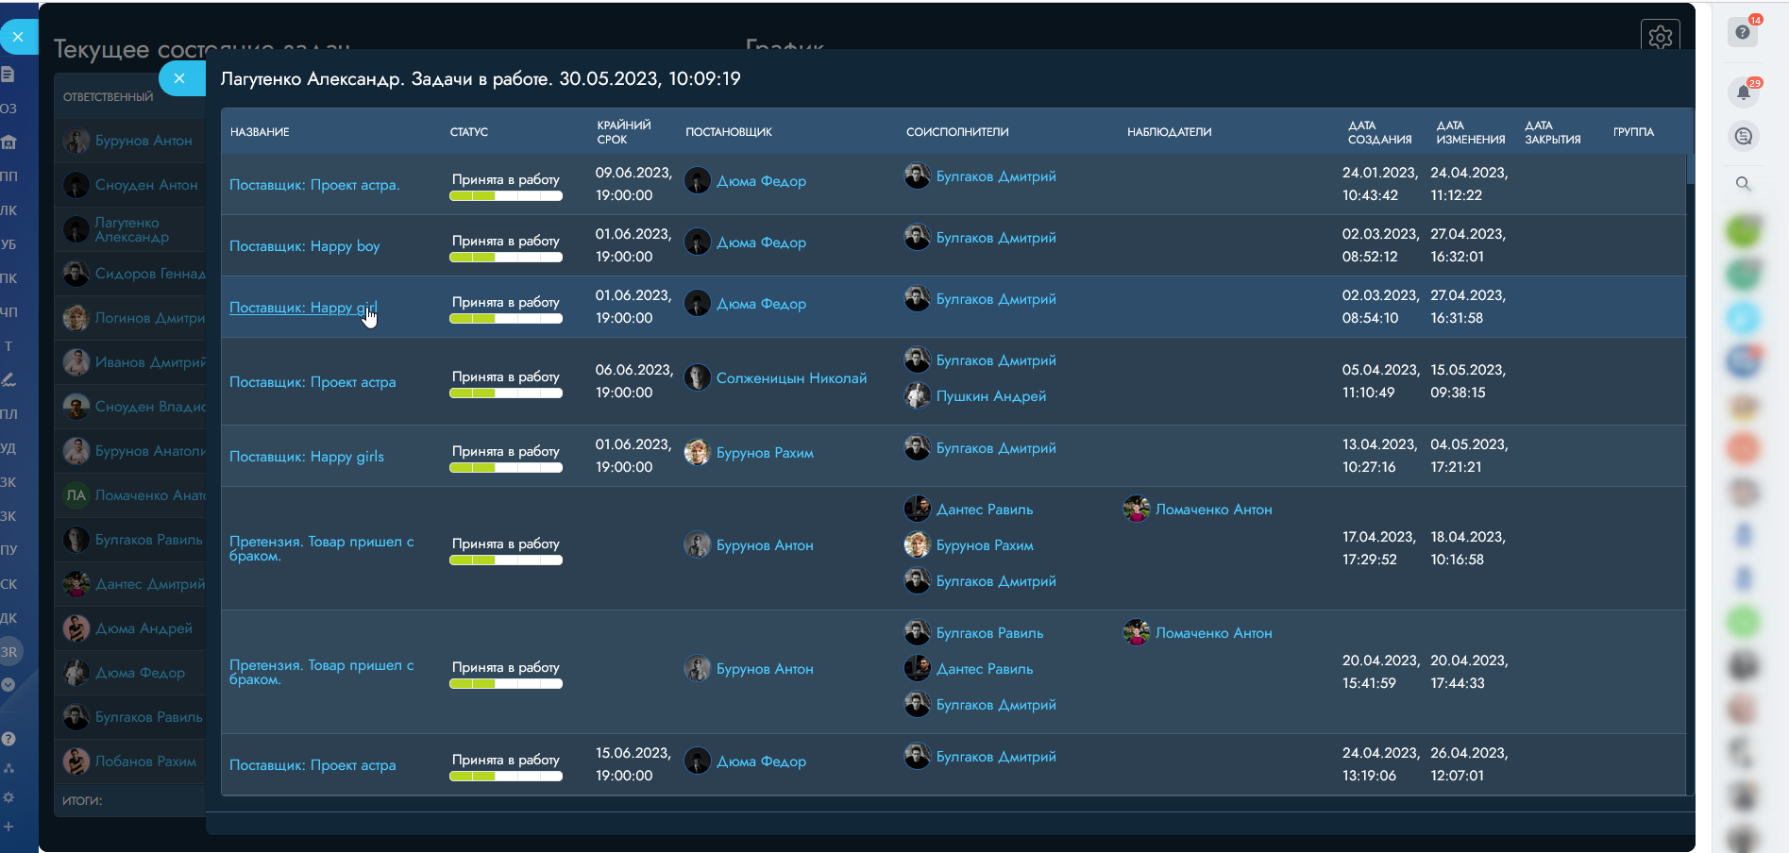Click the search magnifier in right panel

1743,184
